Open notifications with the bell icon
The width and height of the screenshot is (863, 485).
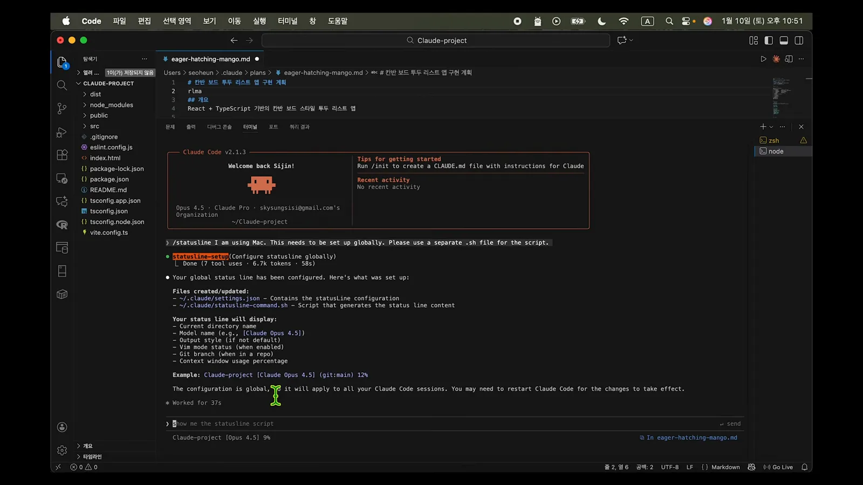point(804,467)
